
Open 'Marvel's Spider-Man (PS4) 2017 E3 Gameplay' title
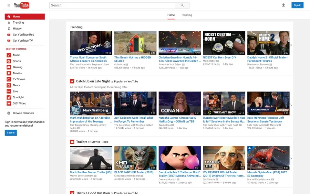267,174
